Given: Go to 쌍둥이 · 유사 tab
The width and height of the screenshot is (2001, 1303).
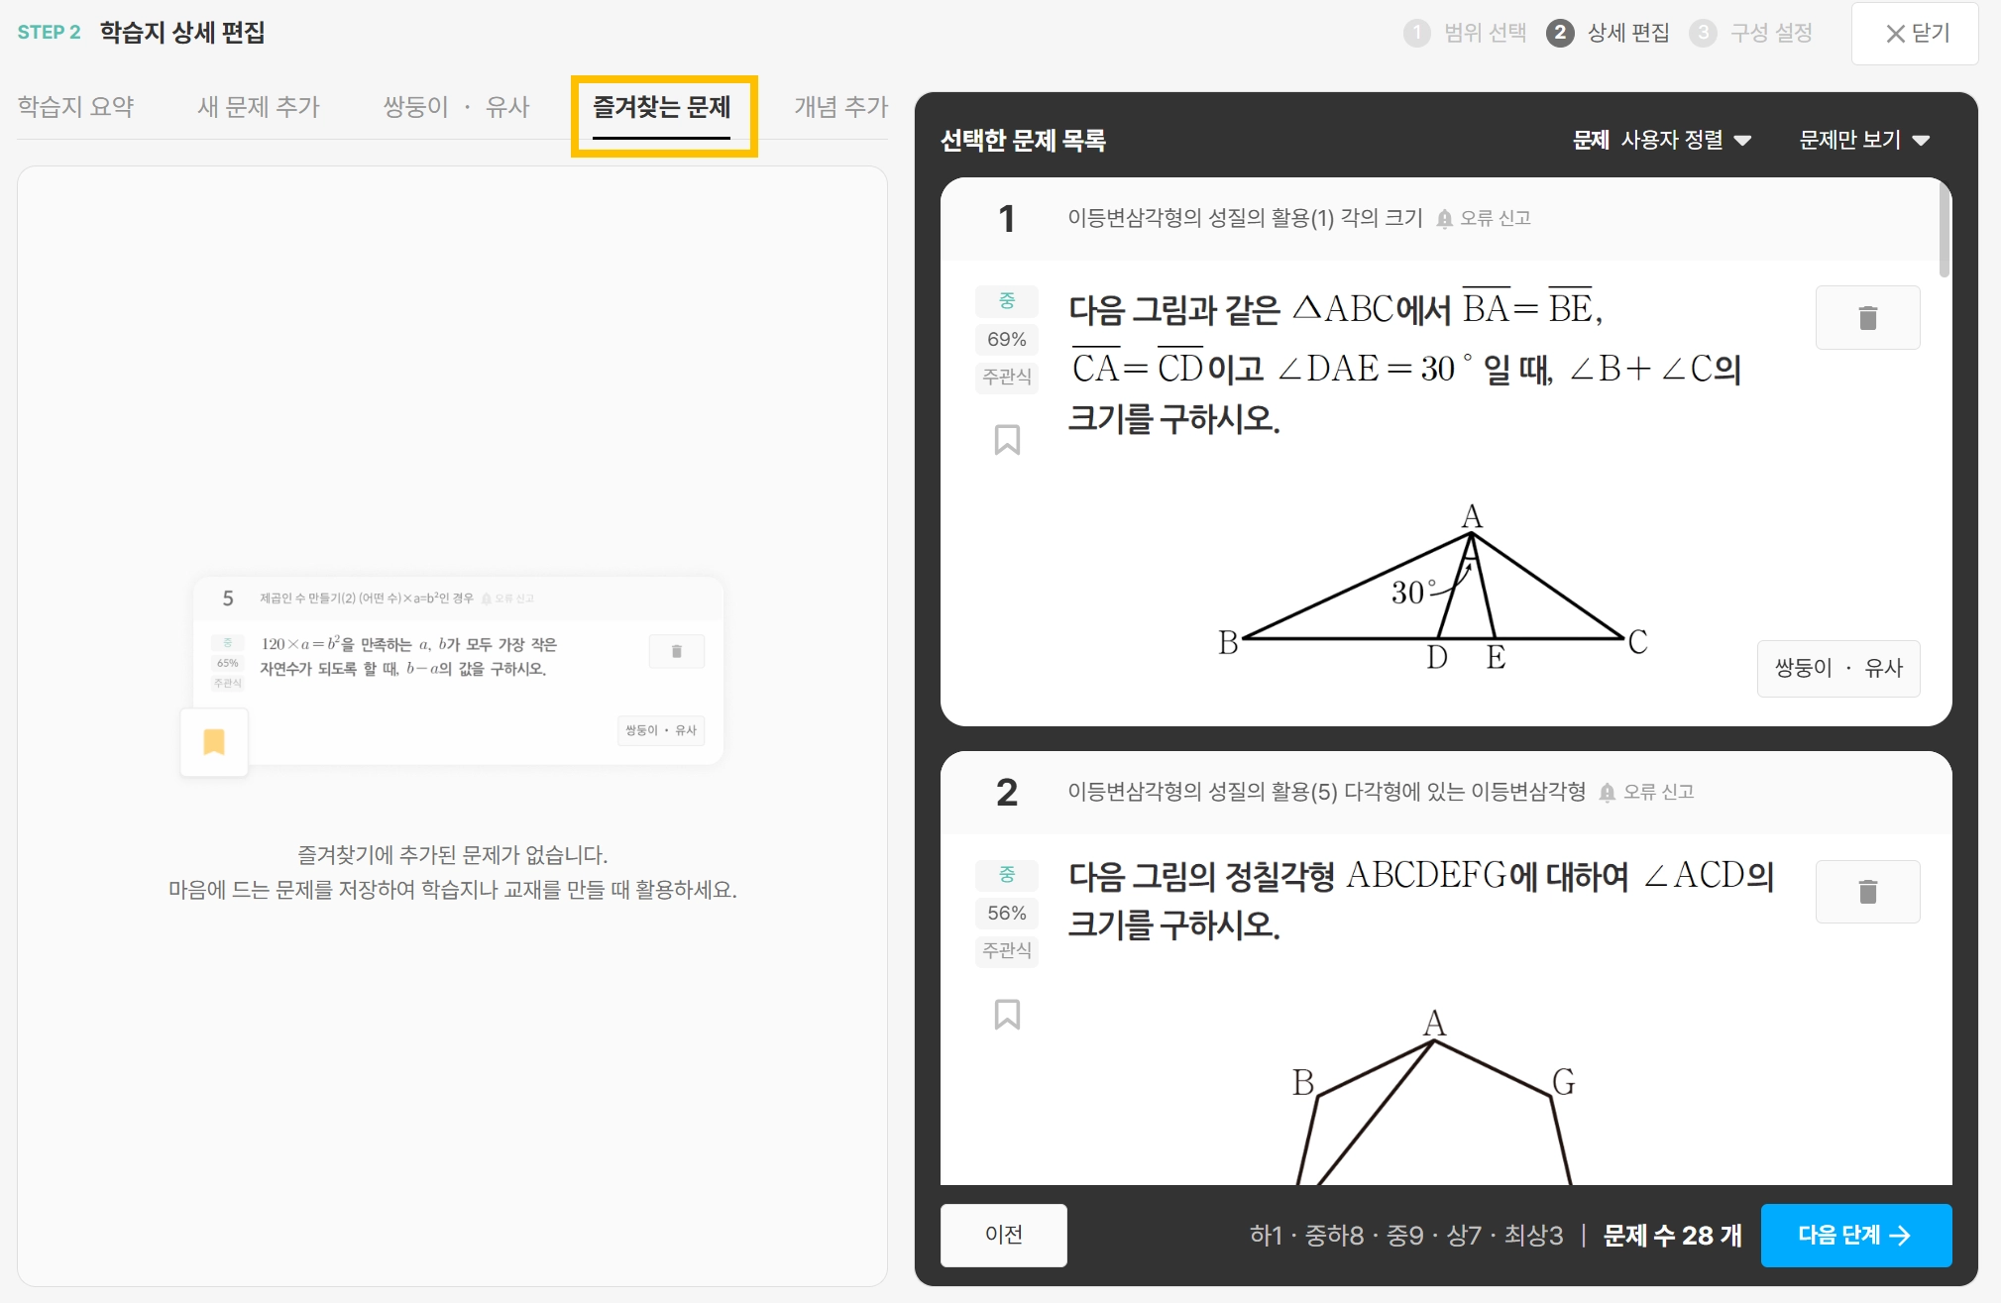Looking at the screenshot, I should pyautogui.click(x=457, y=106).
